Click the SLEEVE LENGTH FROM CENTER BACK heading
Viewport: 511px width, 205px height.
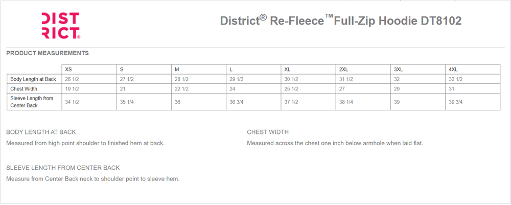click(x=63, y=168)
